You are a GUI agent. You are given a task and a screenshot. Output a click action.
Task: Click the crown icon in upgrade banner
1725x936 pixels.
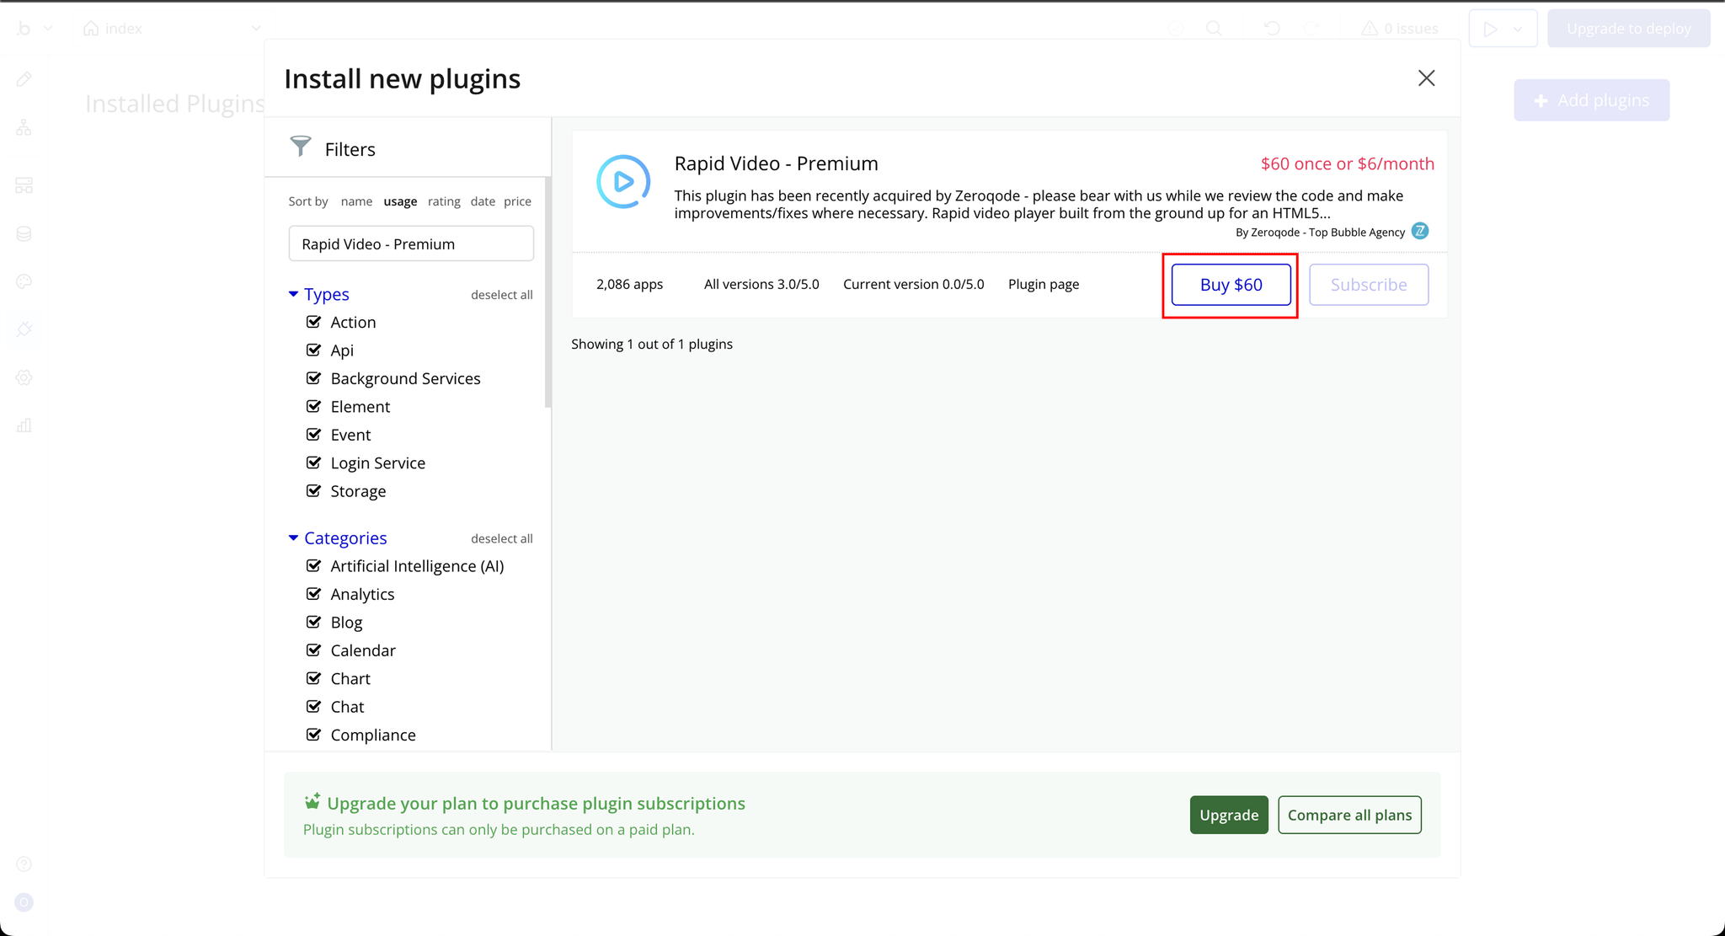(312, 800)
